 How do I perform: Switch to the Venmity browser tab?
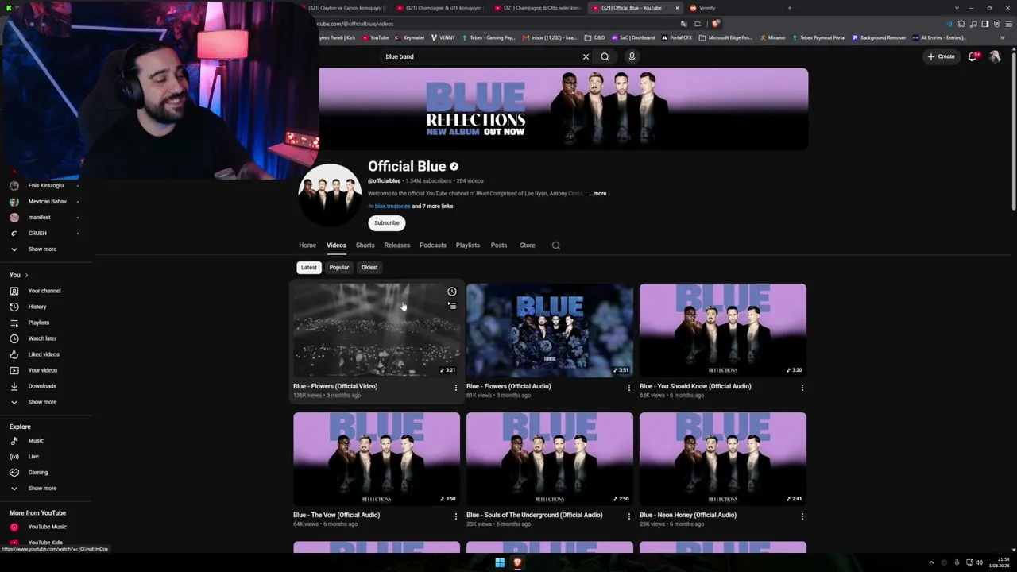733,8
